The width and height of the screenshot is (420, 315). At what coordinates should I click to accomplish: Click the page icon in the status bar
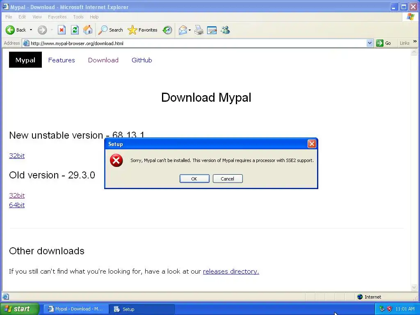point(6,297)
